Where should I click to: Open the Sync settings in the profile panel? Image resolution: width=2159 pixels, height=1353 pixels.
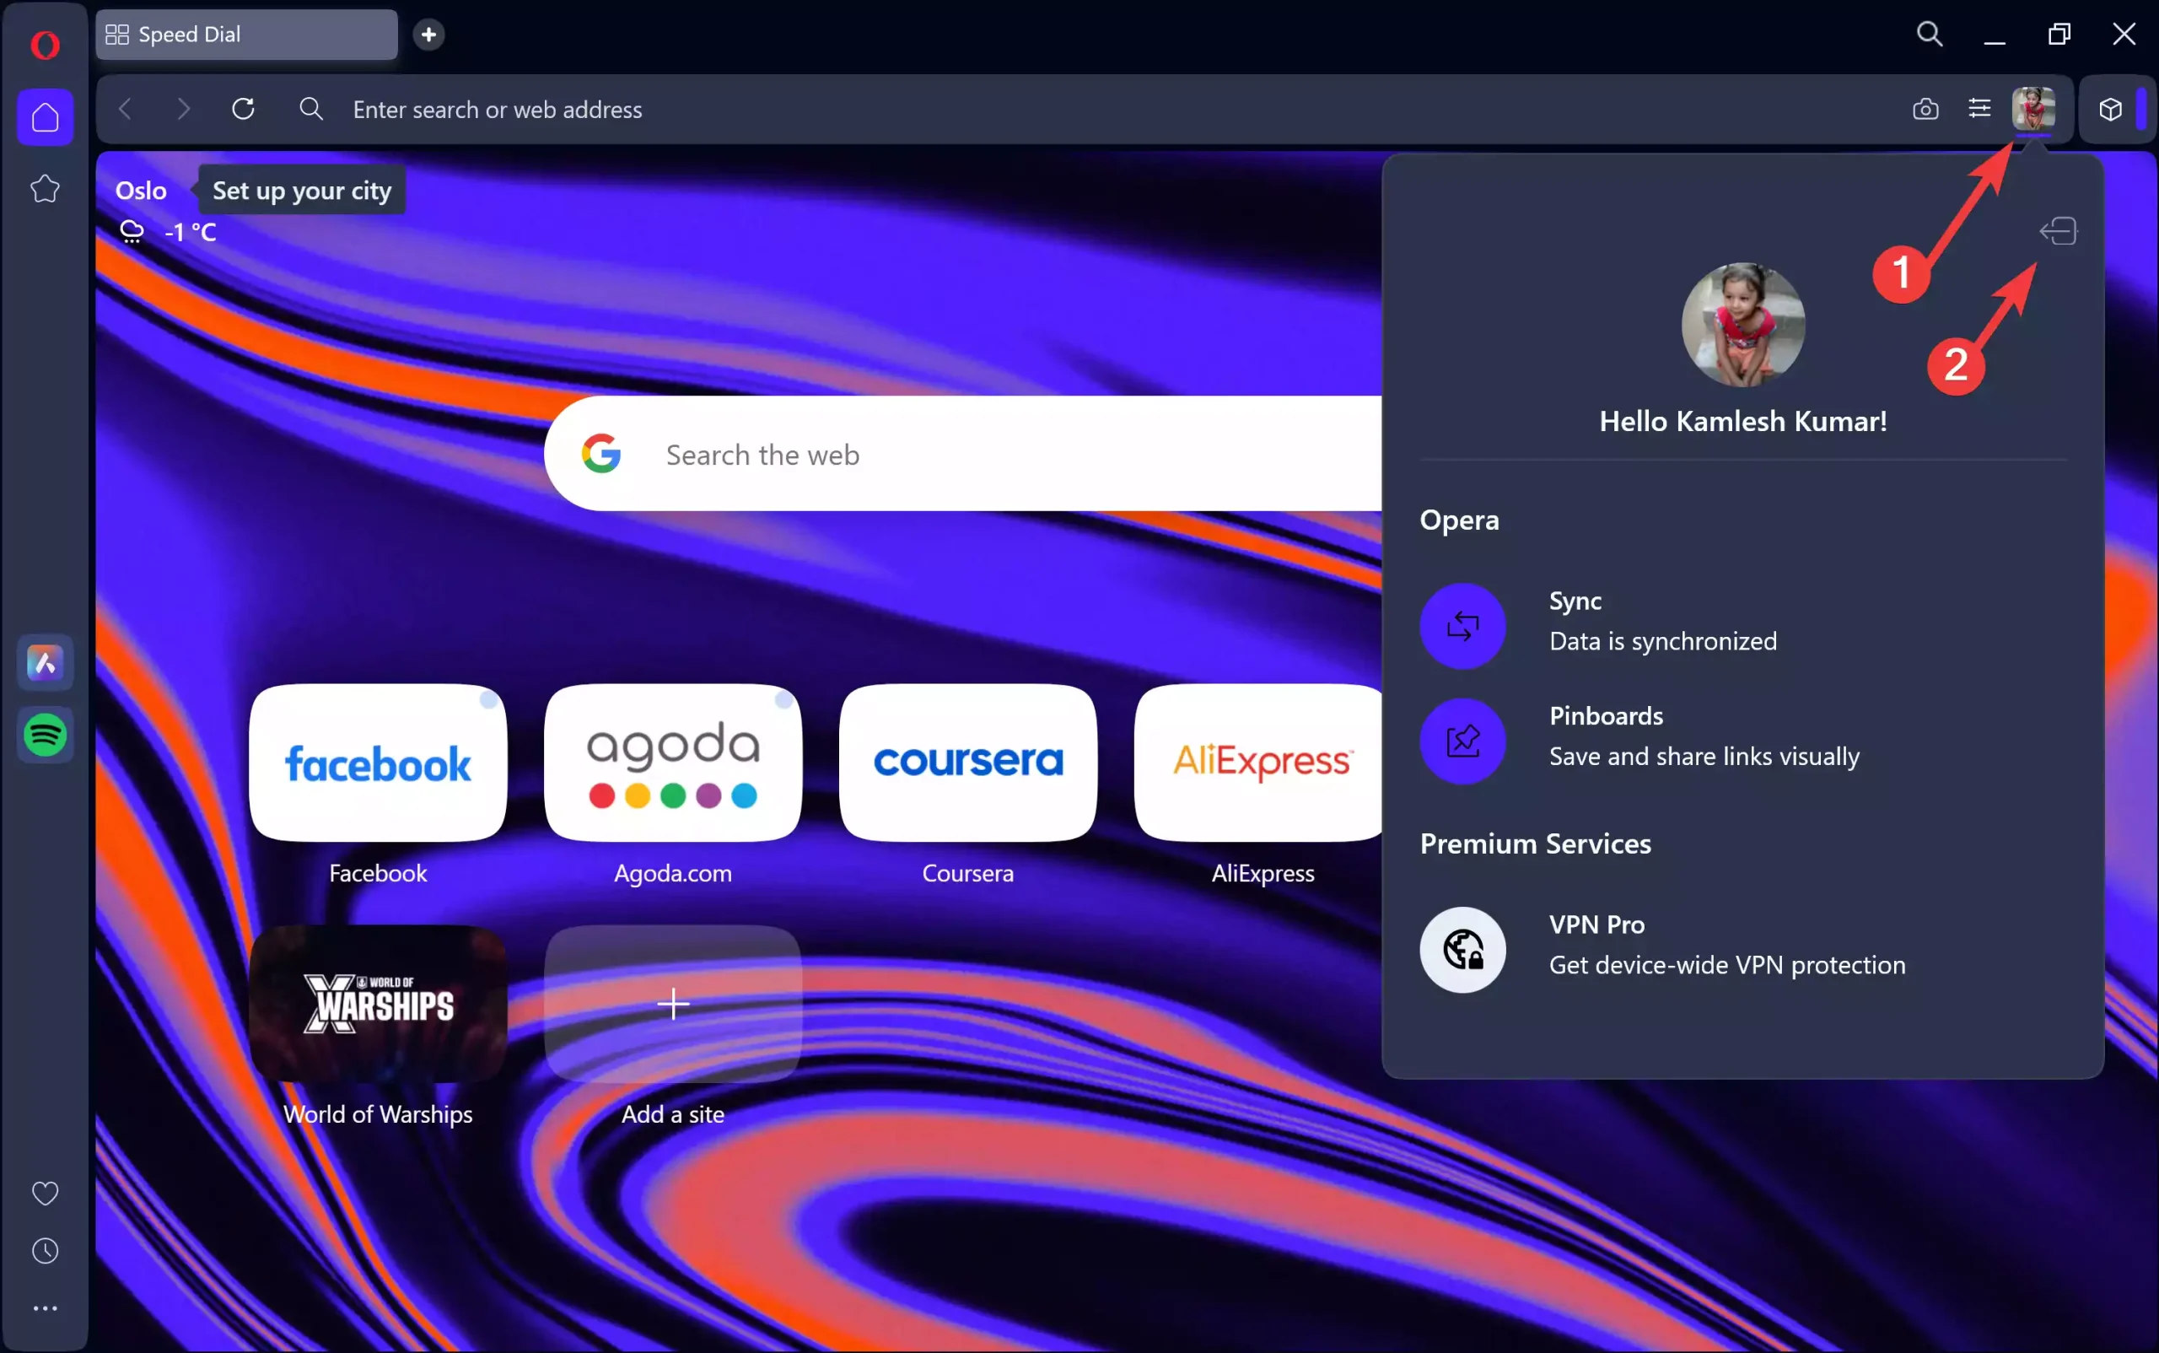[x=1664, y=623]
